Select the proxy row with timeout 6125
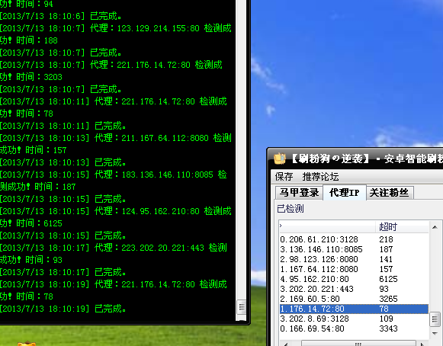 click(354, 279)
